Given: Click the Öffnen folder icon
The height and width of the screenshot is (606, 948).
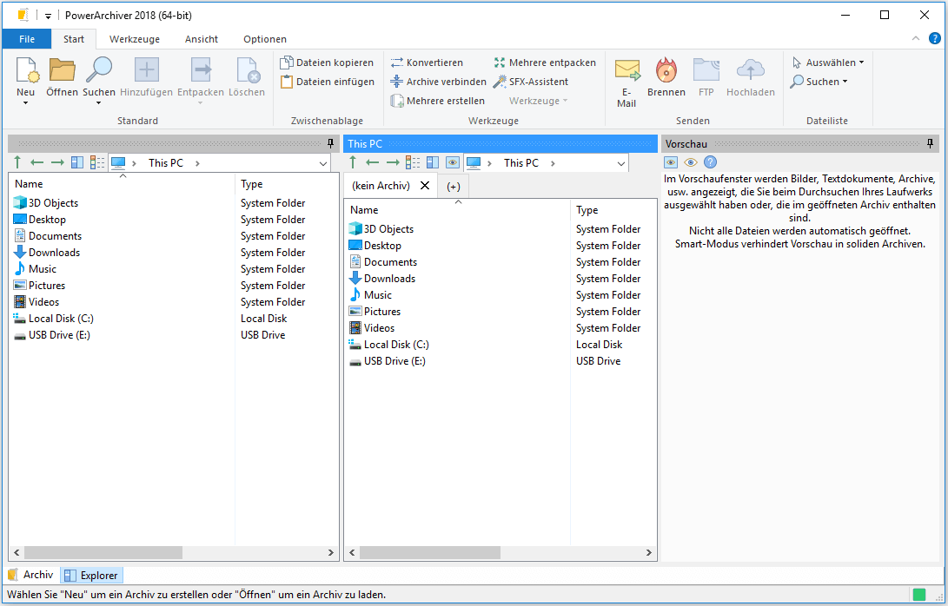Looking at the screenshot, I should pos(62,71).
